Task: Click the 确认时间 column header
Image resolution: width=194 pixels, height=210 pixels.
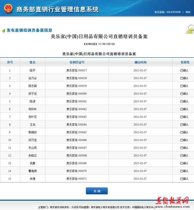Action: [x=140, y=62]
